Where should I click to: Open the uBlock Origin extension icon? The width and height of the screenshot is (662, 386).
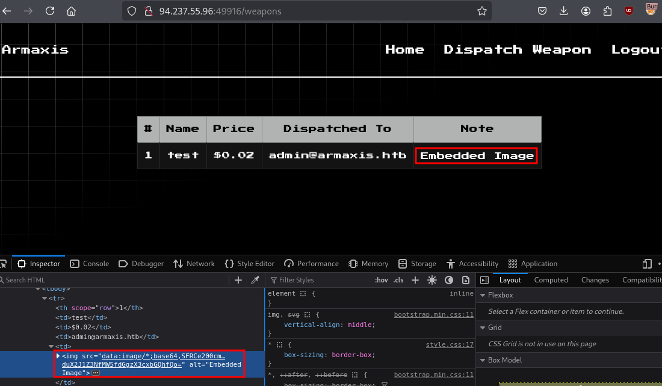pos(629,11)
